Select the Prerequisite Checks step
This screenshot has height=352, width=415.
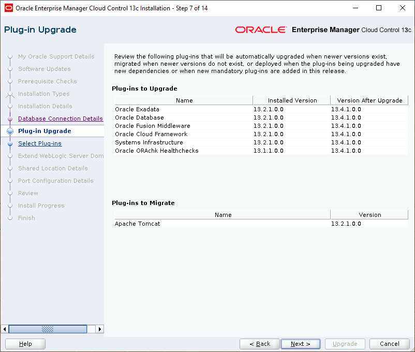[x=48, y=81]
